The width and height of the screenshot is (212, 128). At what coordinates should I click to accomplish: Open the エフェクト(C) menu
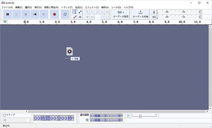coord(92,7)
